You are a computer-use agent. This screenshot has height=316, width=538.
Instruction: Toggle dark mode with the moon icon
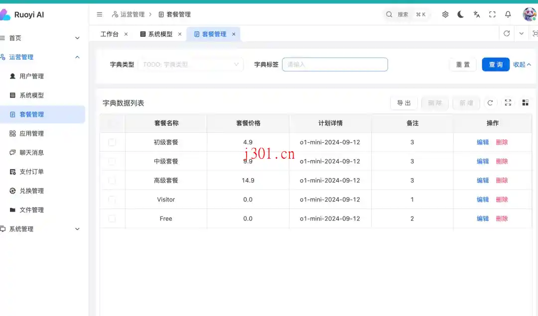[x=460, y=14]
